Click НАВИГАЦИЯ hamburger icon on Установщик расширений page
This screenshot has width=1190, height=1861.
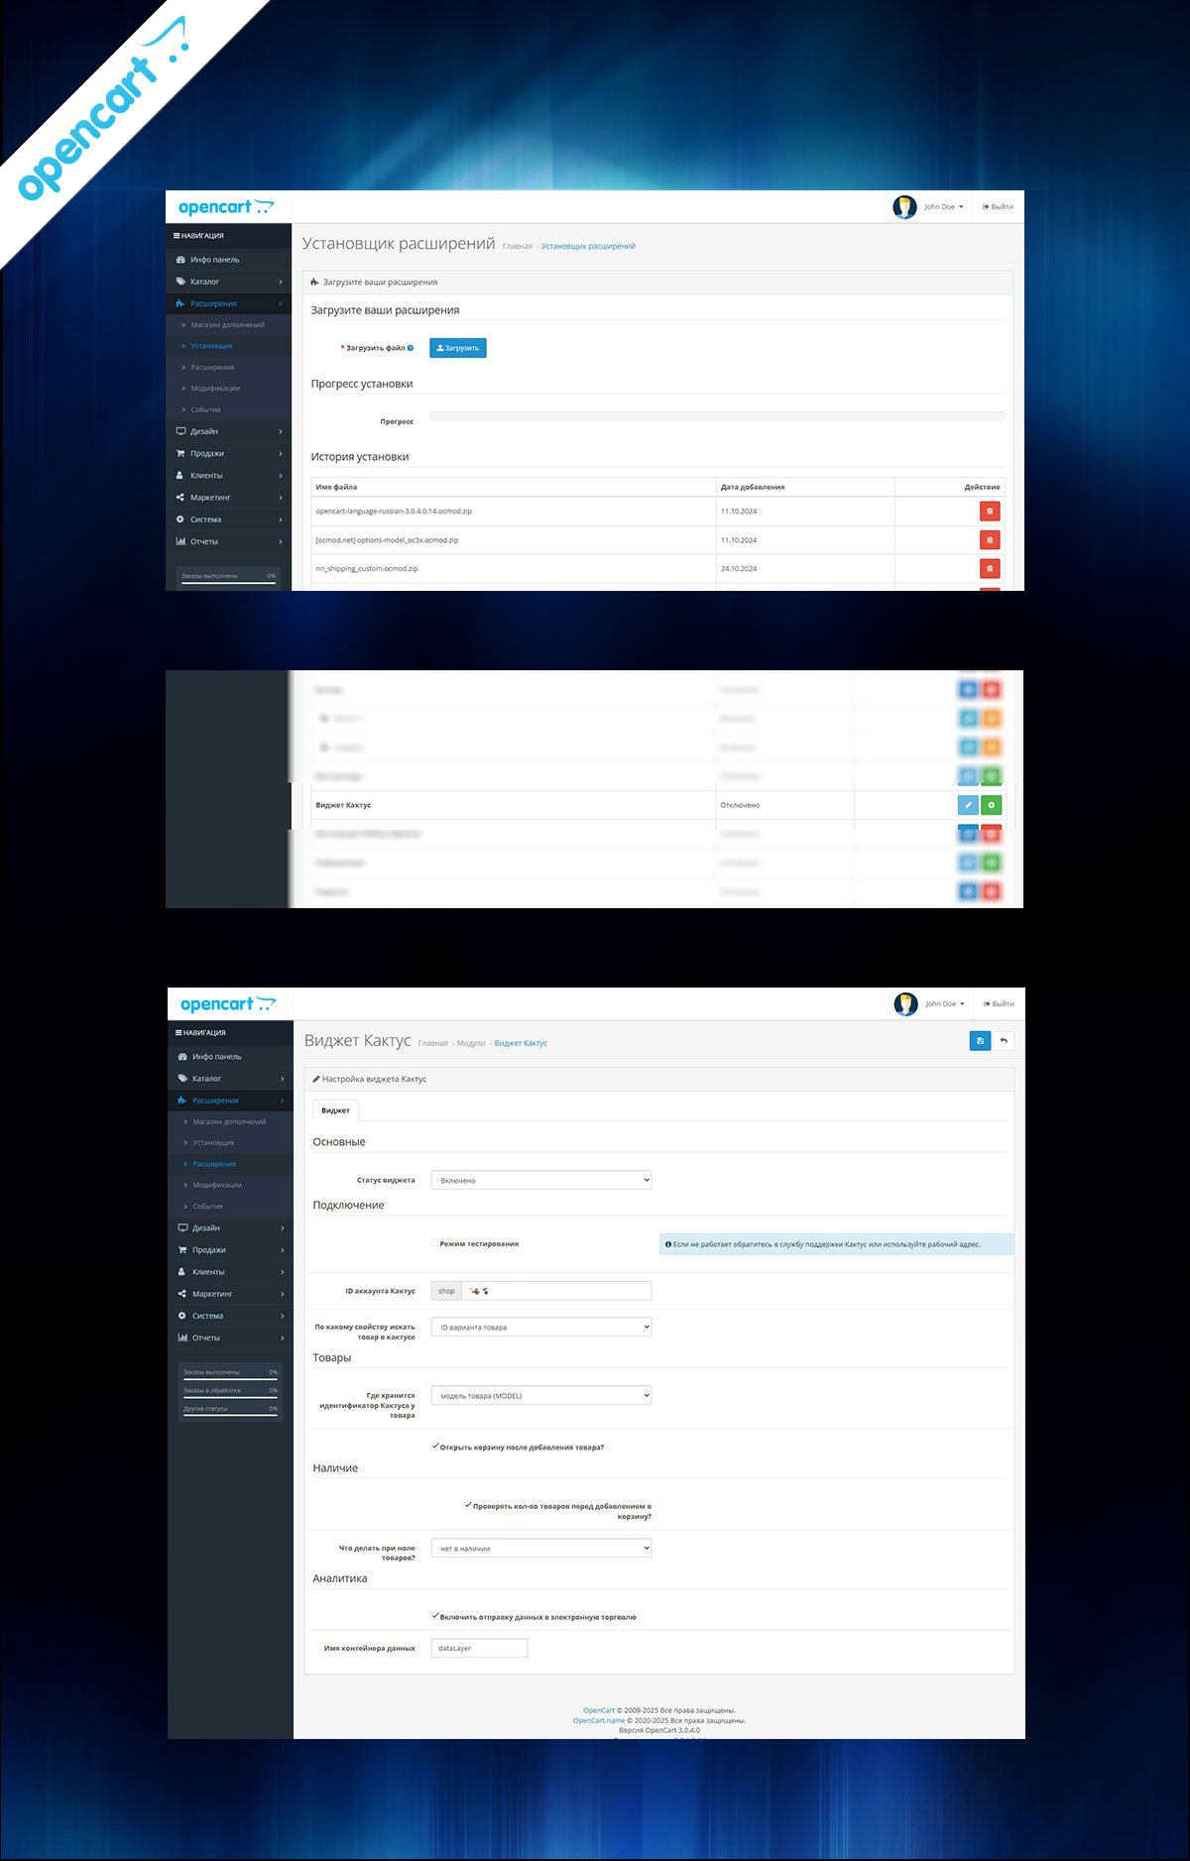(177, 236)
